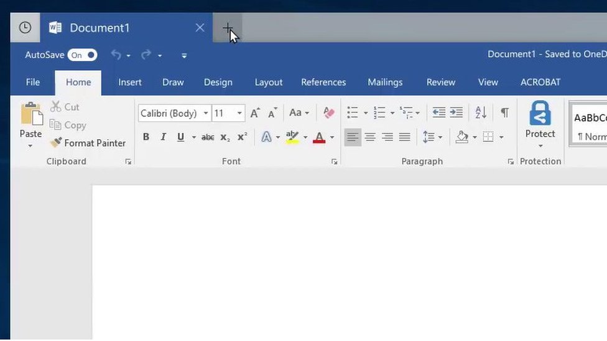Toggle Italic formatting
607x341 pixels.
pos(163,137)
